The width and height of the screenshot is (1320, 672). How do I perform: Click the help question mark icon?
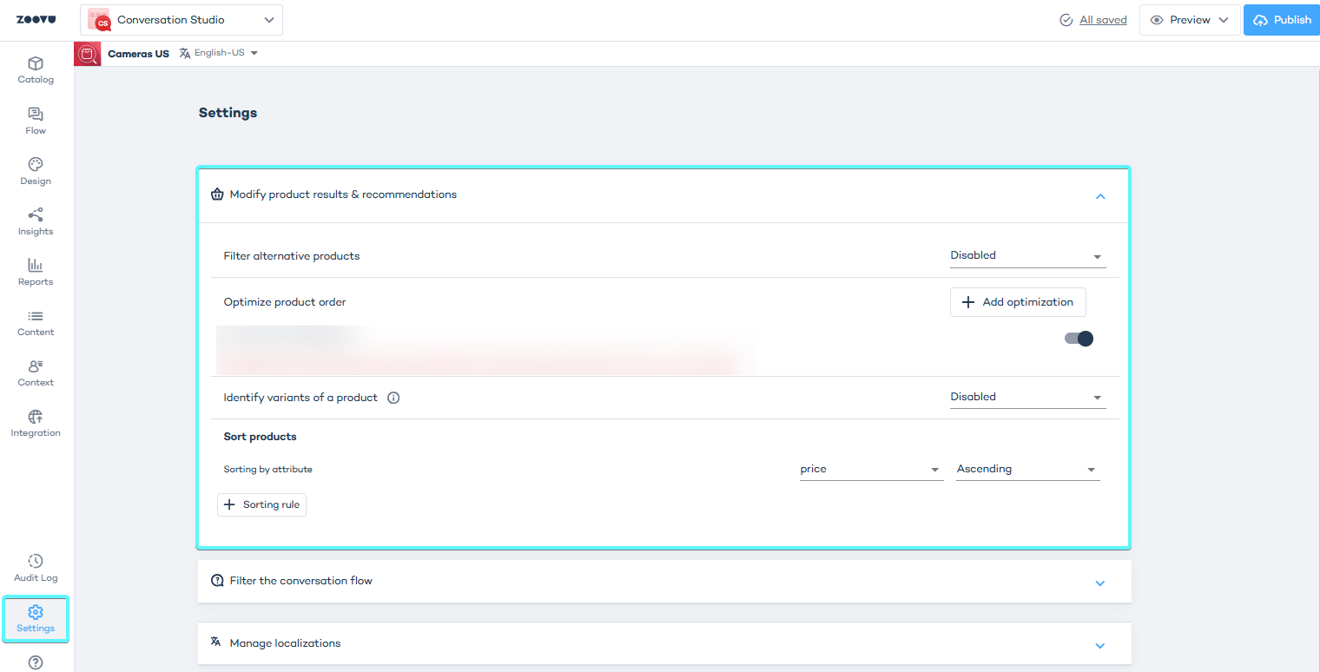coord(36,662)
